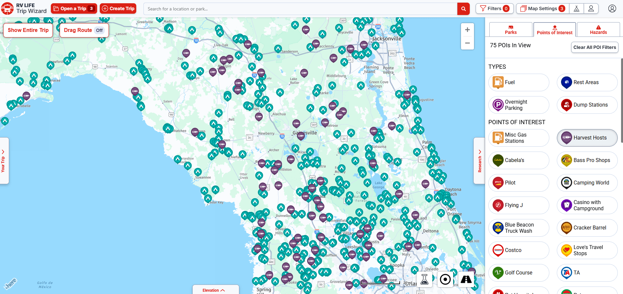Click the locate me target icon
The height and width of the screenshot is (294, 623).
click(445, 279)
